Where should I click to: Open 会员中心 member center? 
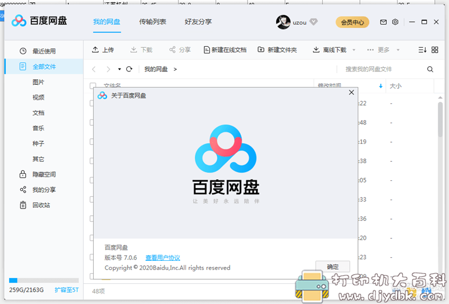click(x=352, y=22)
